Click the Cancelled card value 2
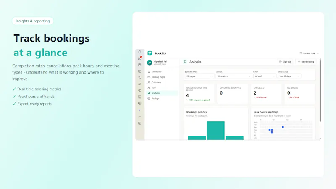The width and height of the screenshot is (336, 189). 255,93
